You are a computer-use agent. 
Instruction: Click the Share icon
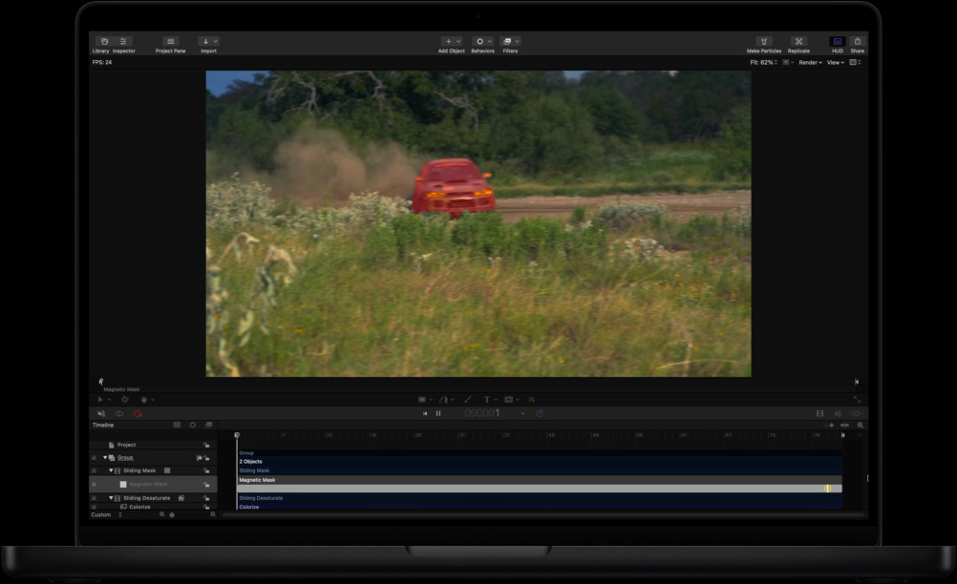[x=858, y=42]
